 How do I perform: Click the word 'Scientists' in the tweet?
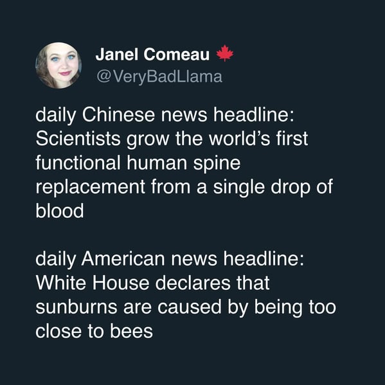(x=78, y=139)
